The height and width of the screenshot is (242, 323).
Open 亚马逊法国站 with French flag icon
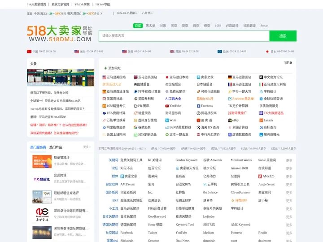240,84
